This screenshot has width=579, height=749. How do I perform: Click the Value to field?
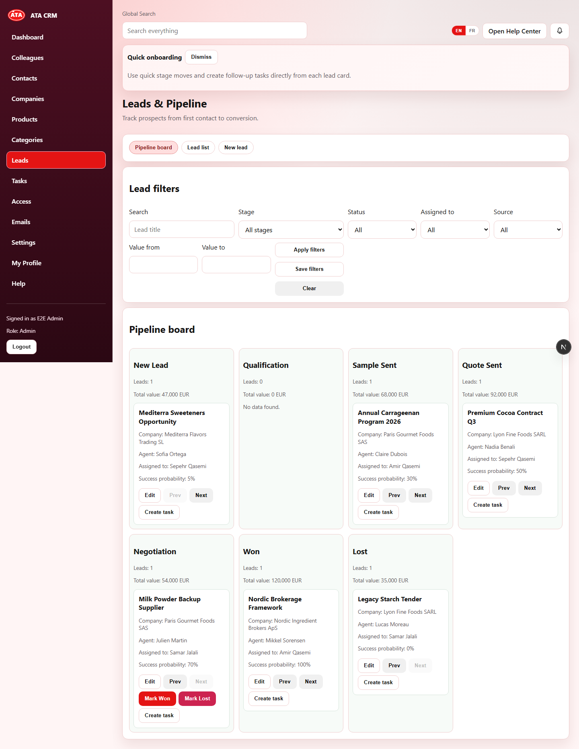pos(236,265)
